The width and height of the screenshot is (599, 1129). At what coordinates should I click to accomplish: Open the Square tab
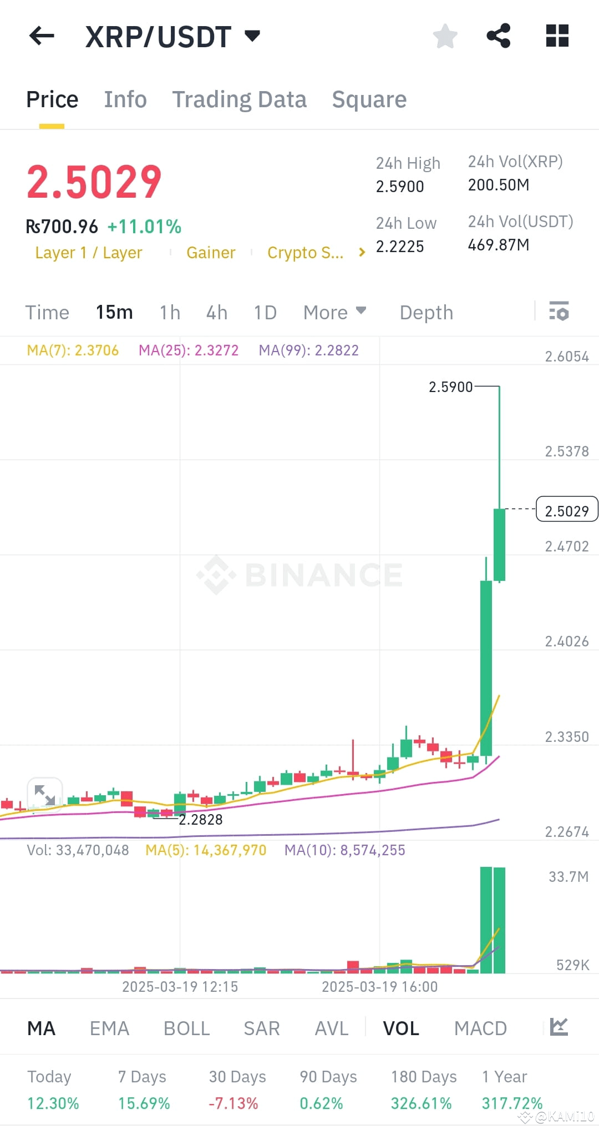(369, 99)
